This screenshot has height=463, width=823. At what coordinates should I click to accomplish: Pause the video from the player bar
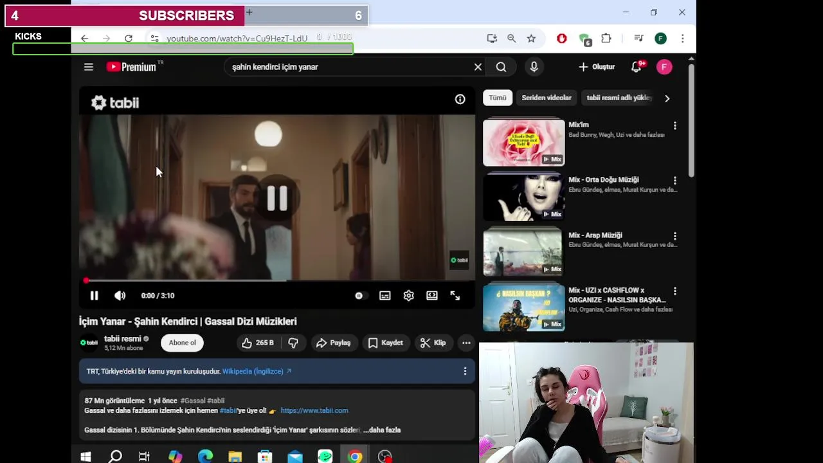pyautogui.click(x=94, y=296)
